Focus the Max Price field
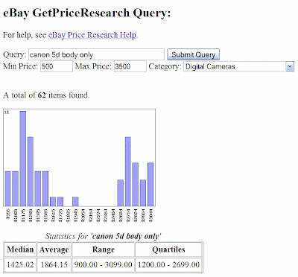Image resolution: width=298 pixels, height=277 pixels. click(x=130, y=66)
